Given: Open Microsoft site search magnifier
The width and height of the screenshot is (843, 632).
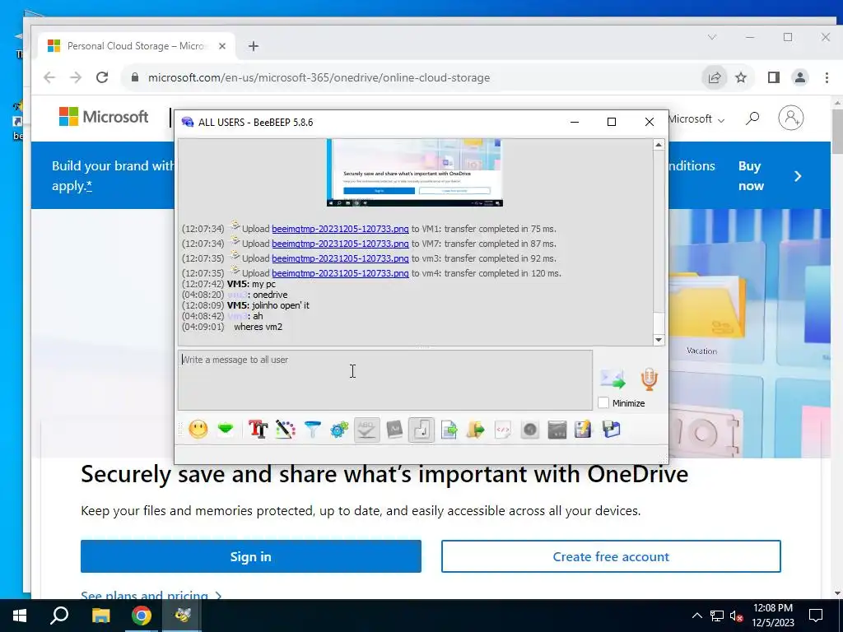Looking at the screenshot, I should pyautogui.click(x=752, y=118).
